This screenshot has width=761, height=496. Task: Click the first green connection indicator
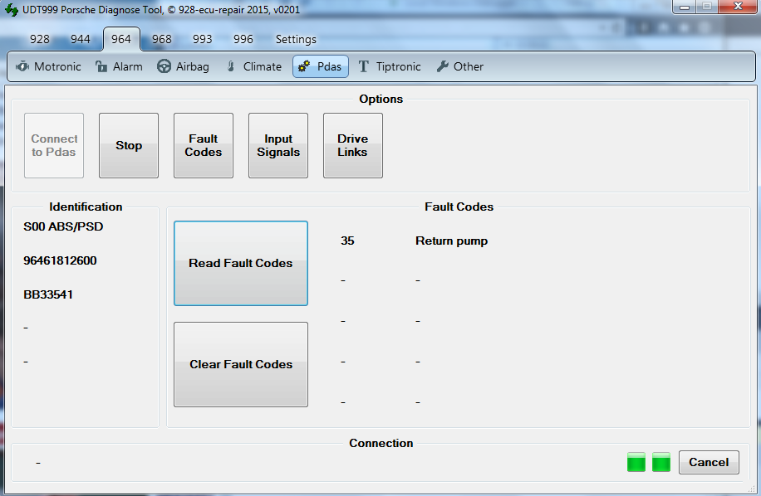[x=636, y=462]
